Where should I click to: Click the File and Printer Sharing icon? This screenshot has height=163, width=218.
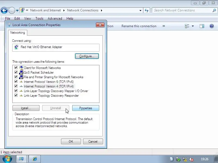pyautogui.click(x=21, y=77)
